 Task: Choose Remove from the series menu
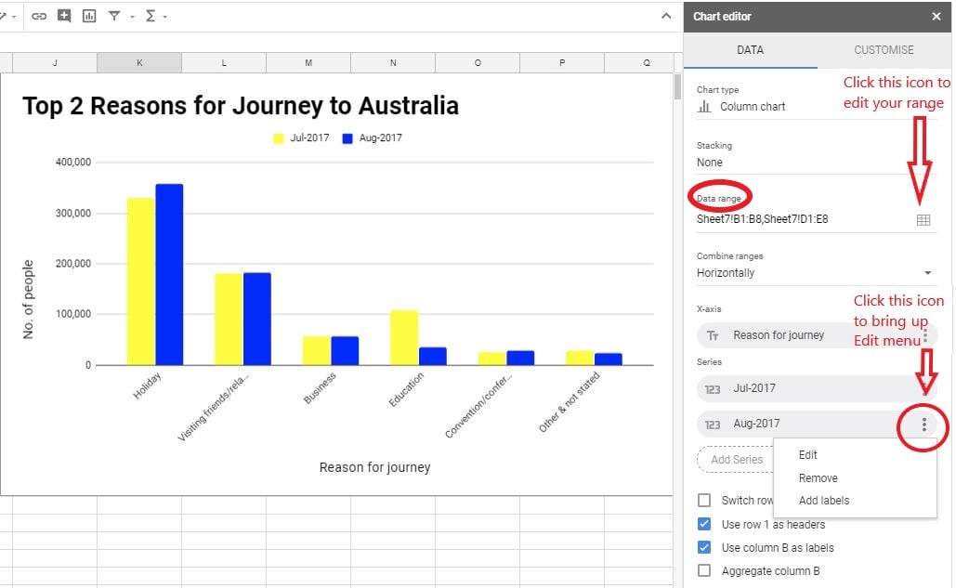(x=818, y=478)
